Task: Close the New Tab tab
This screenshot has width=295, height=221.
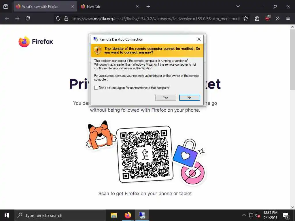Action: (137, 6)
